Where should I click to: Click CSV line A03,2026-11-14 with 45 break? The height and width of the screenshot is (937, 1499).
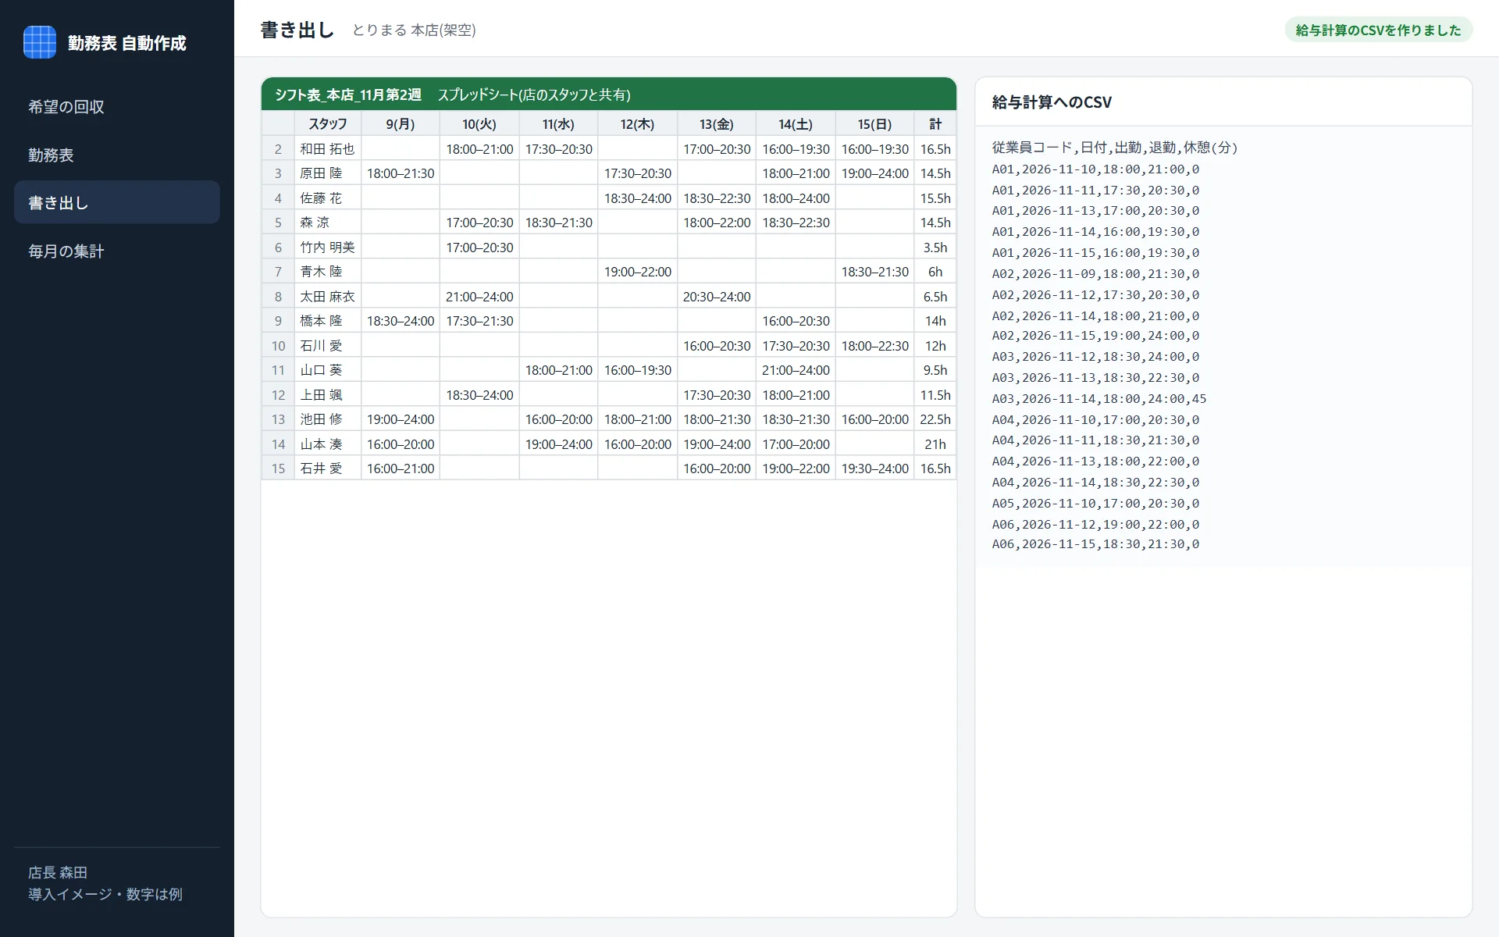pyautogui.click(x=1099, y=398)
